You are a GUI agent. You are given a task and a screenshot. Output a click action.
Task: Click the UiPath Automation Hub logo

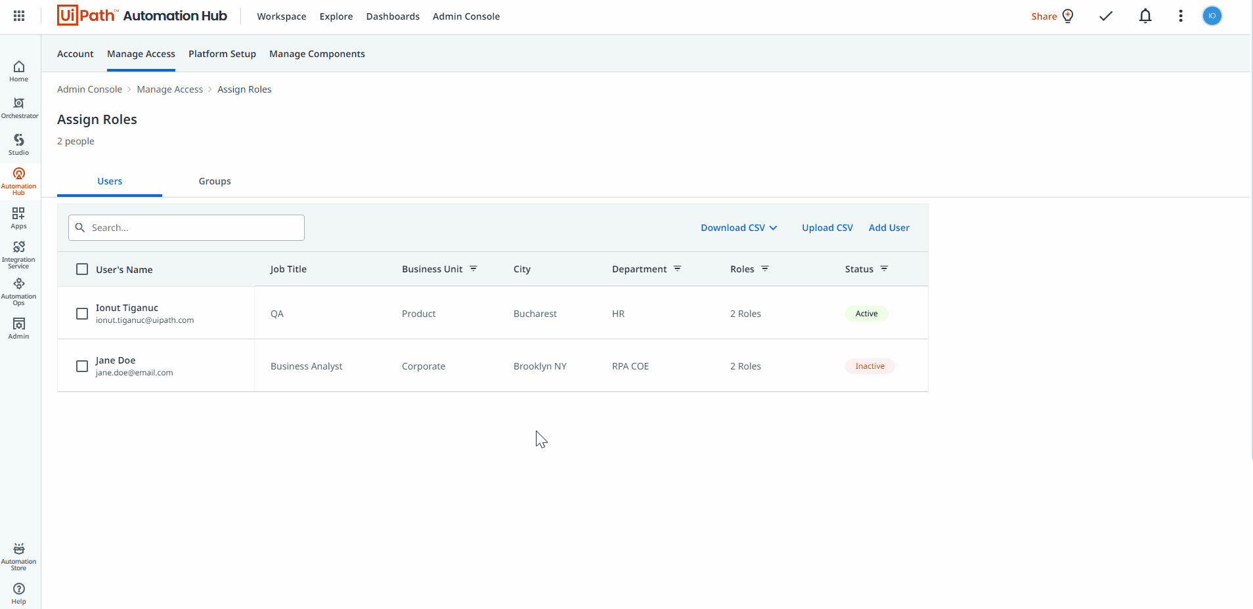tap(142, 16)
